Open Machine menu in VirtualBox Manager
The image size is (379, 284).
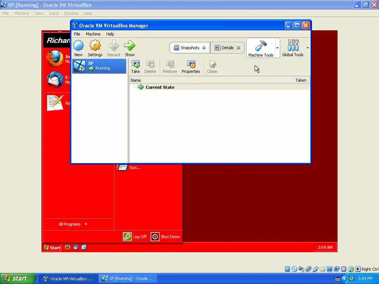(x=93, y=34)
